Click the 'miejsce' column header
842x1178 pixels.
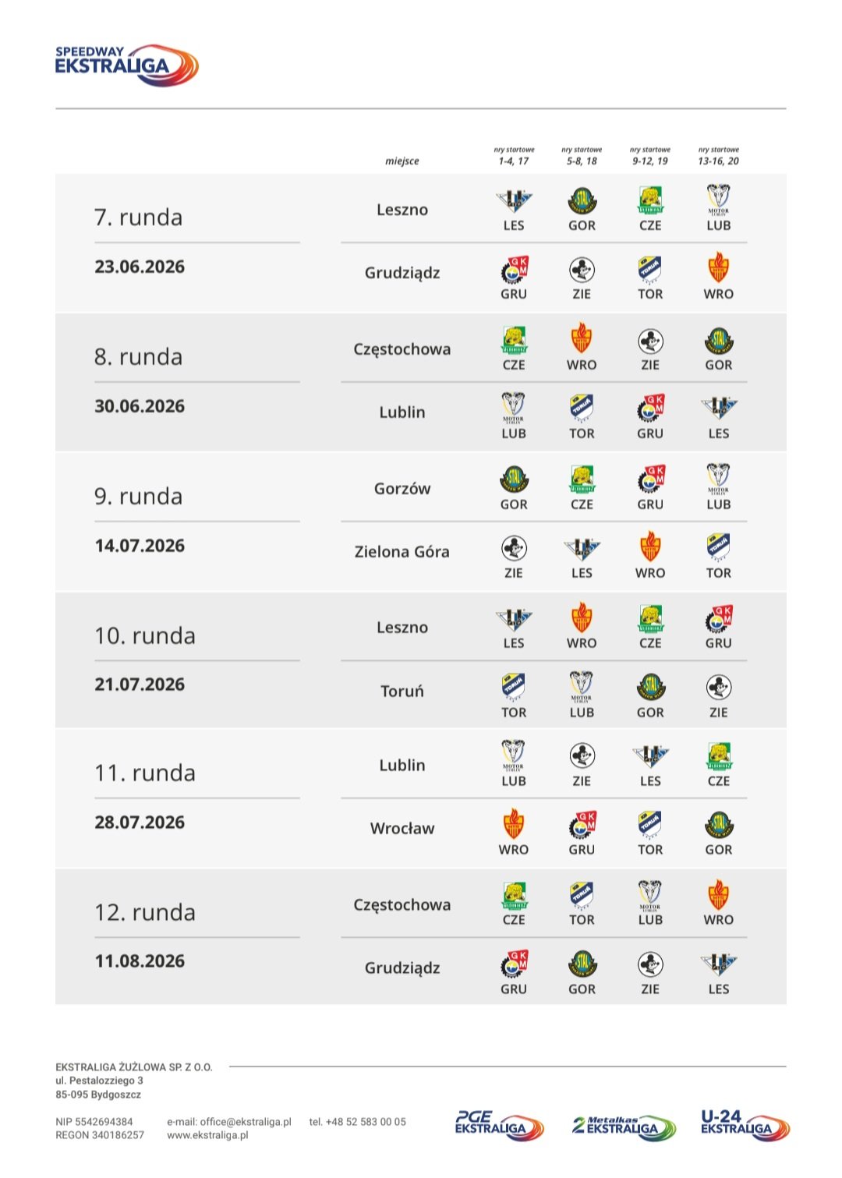pyautogui.click(x=402, y=161)
